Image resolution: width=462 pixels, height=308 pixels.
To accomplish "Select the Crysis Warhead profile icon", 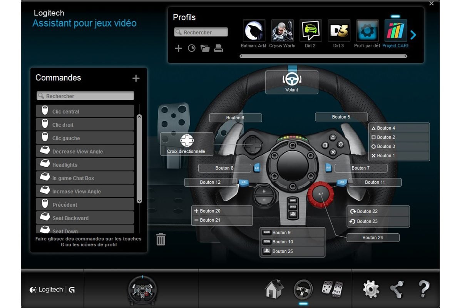I will pos(283,31).
